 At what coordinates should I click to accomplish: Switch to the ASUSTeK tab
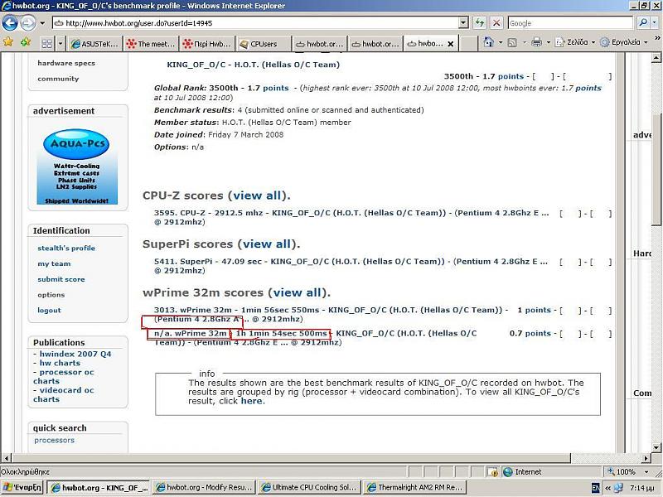tap(94, 44)
